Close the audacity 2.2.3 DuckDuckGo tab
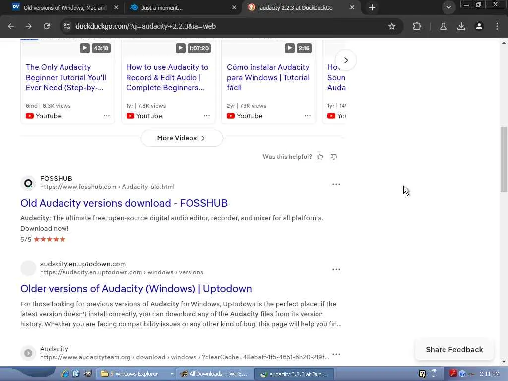Viewport: 508px width, 381px height. pyautogui.click(x=352, y=7)
